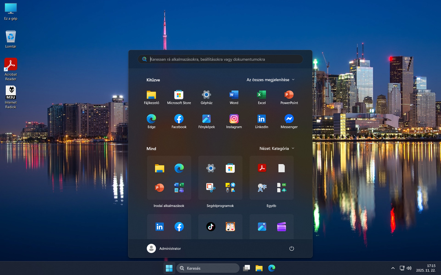441x275 pixels.
Task: Click the Start menu search field
Action: 220,59
